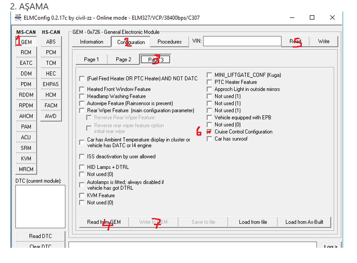Click the ELMConfig app icon in title bar
The image size is (357, 263).
tap(19, 18)
